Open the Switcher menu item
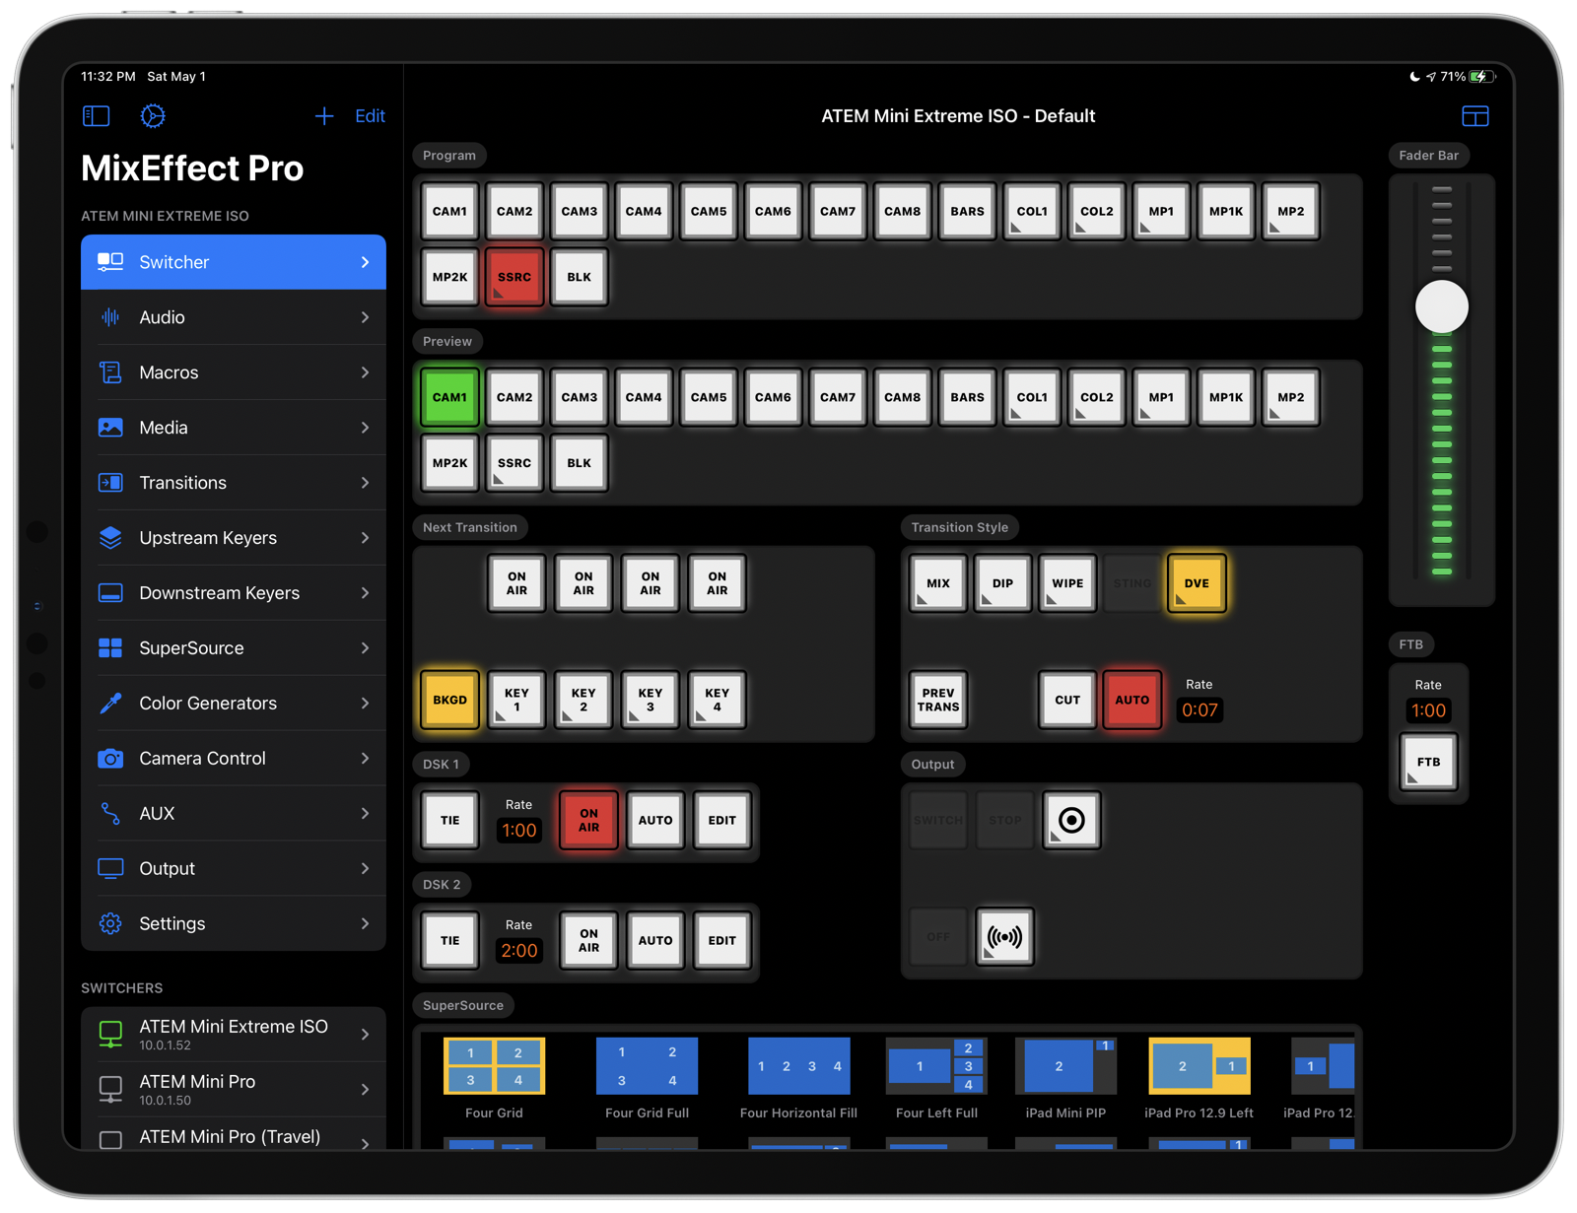Viewport: 1577px width, 1213px height. [234, 262]
